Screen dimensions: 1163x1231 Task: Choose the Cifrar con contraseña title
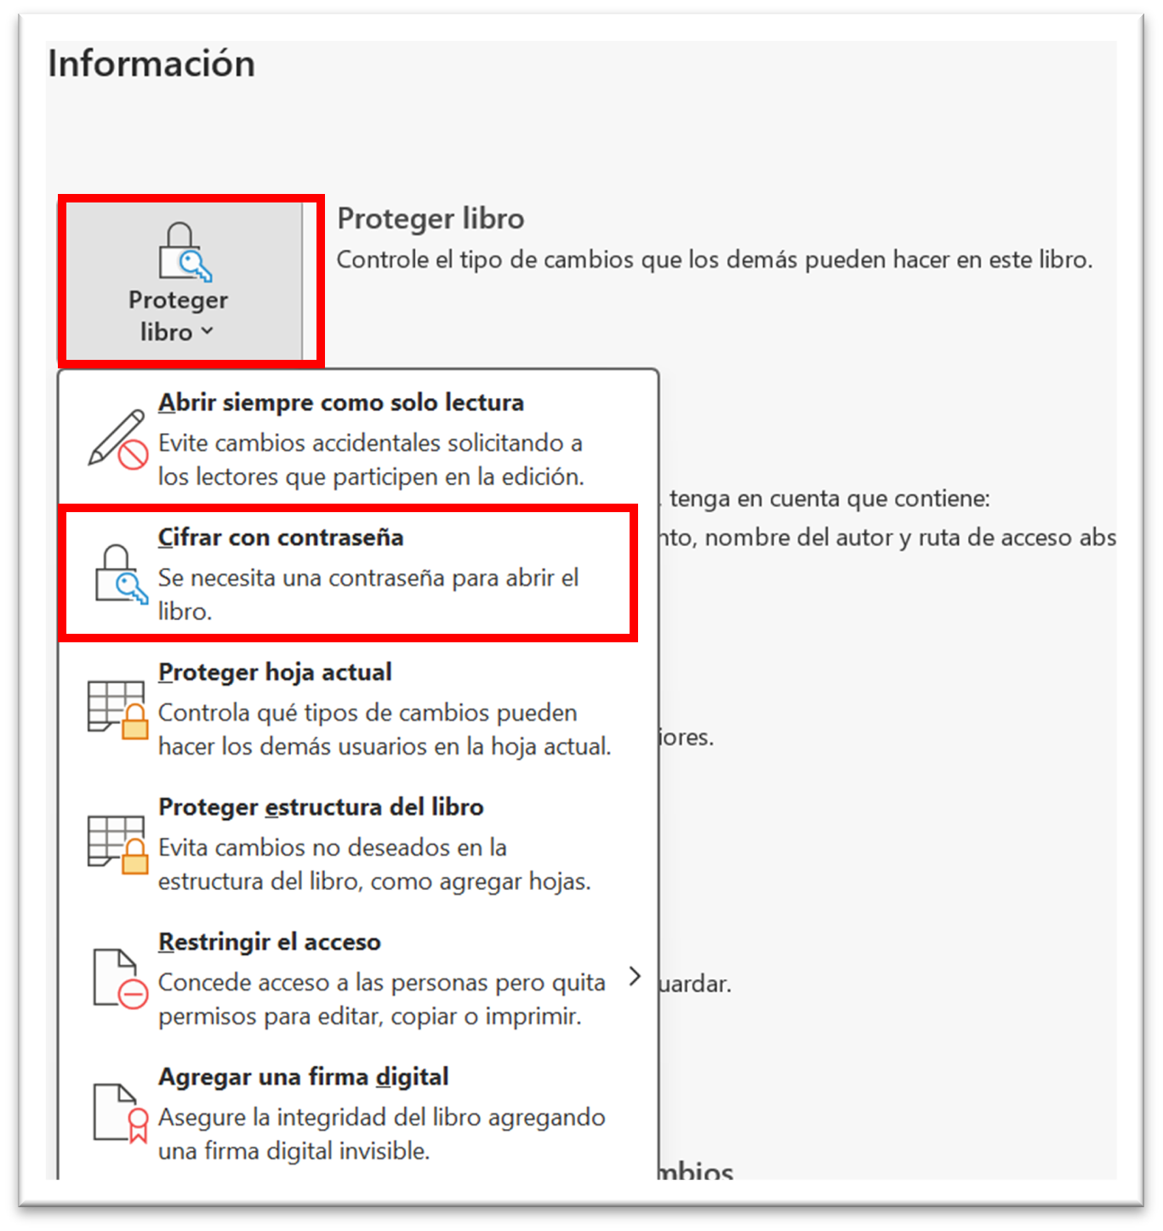(x=281, y=538)
